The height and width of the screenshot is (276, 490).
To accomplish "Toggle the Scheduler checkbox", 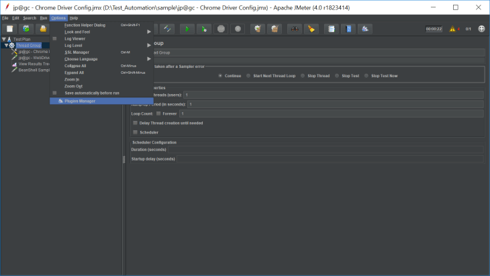I will [x=136, y=132].
